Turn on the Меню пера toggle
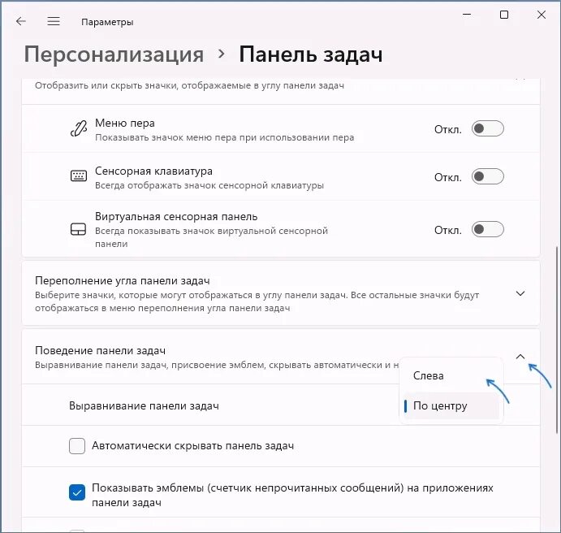 click(x=488, y=128)
